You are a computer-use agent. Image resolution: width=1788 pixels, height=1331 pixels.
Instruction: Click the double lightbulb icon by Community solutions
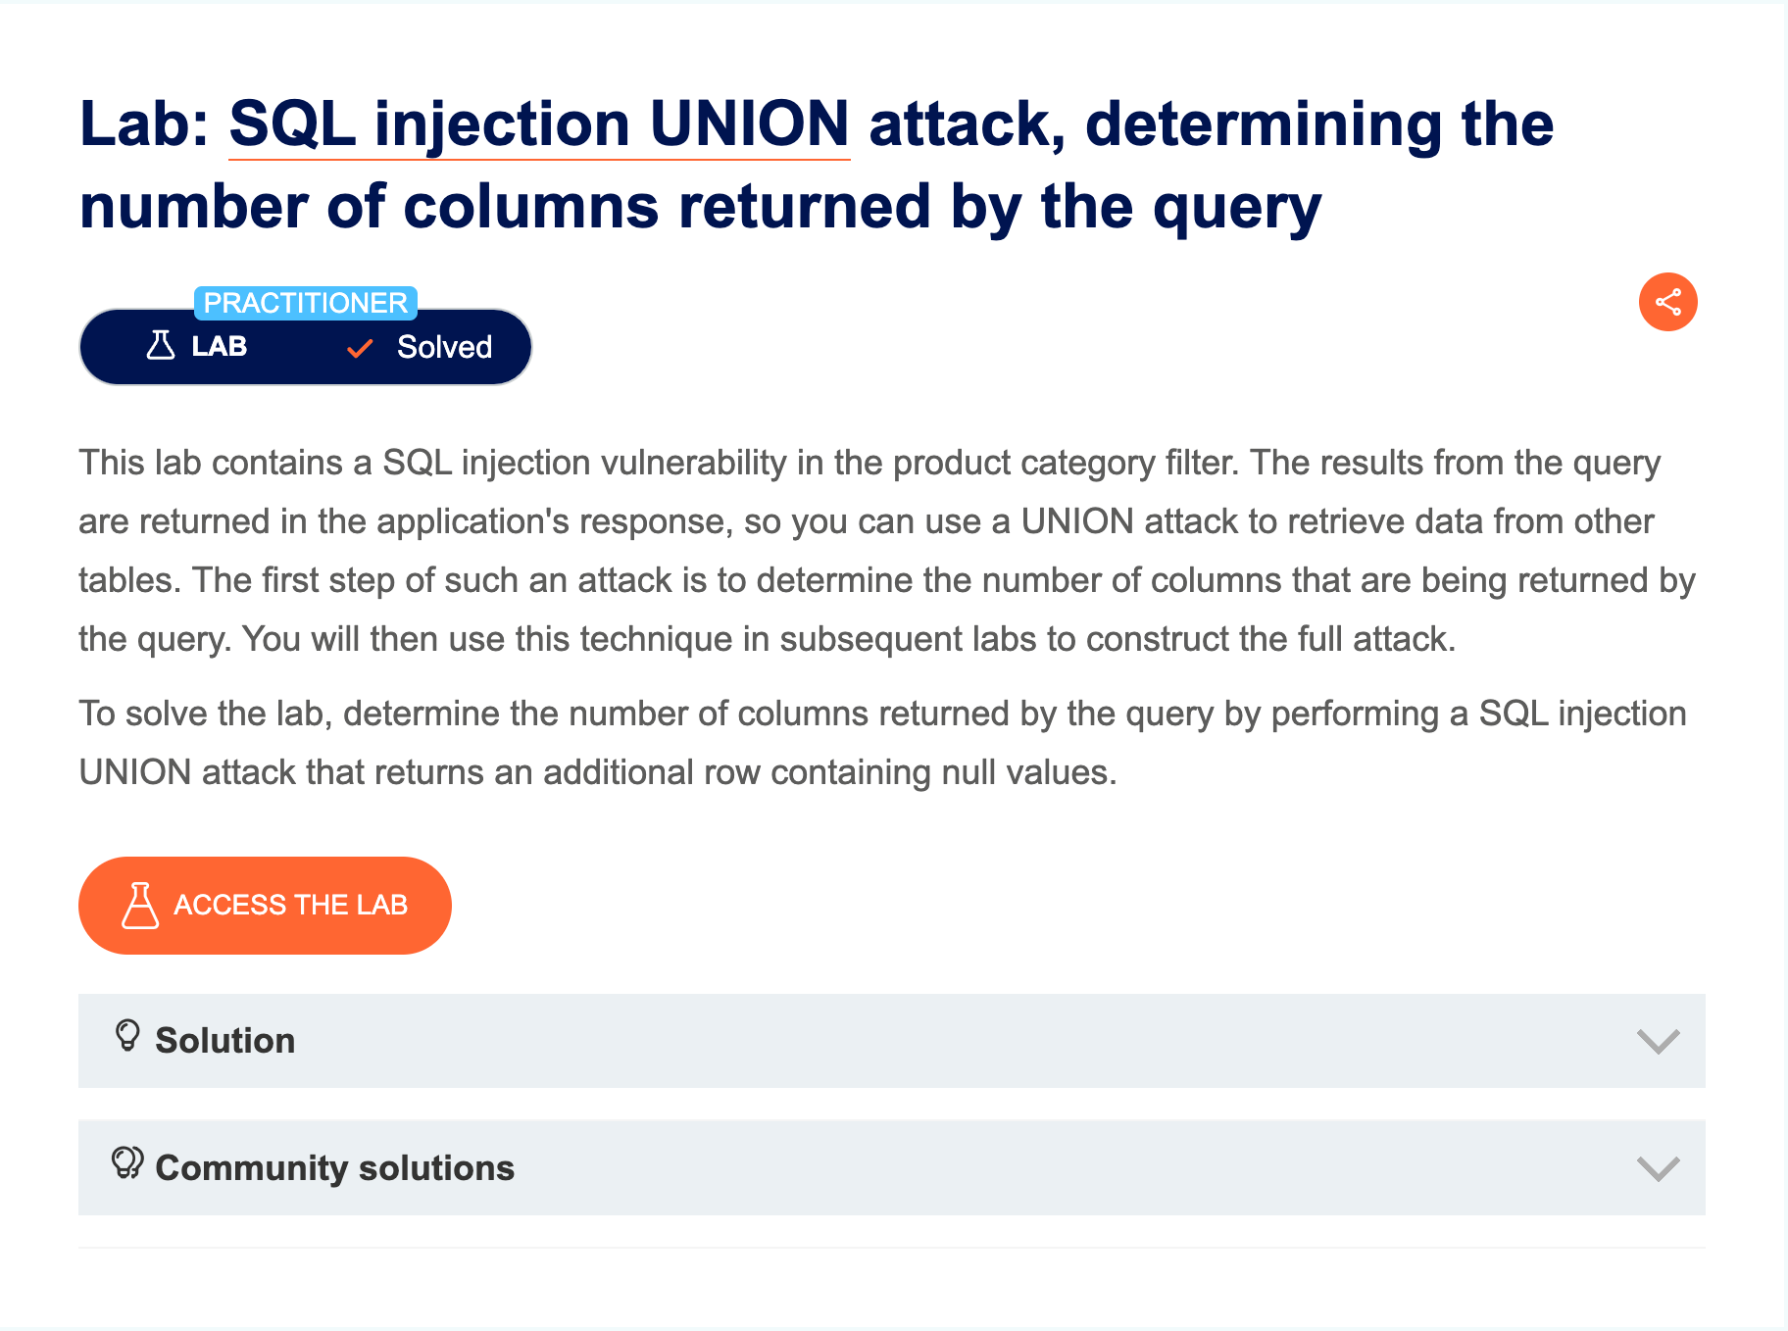pyautogui.click(x=127, y=1163)
